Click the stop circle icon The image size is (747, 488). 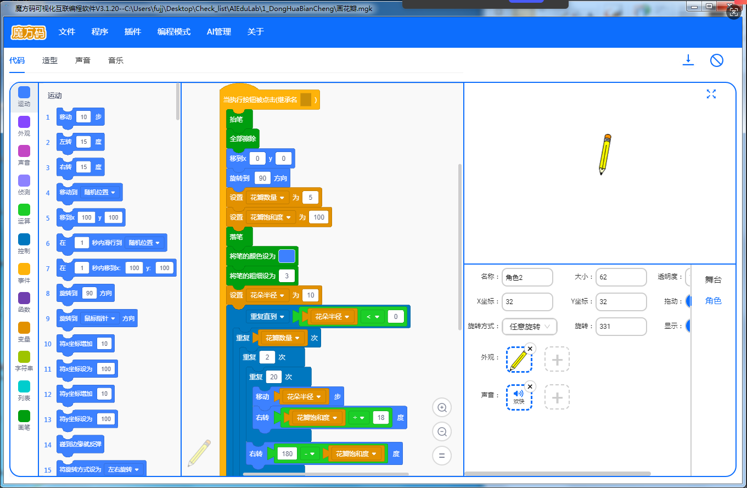click(x=716, y=60)
